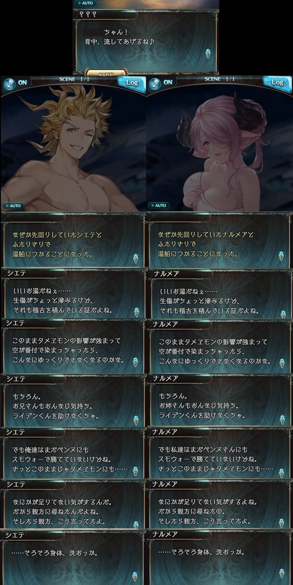Image resolution: width=293 pixels, height=585 pixels.
Task: Click crystal icon on Narmaya's いいお湯だねぇ line
Action: pos(284,315)
